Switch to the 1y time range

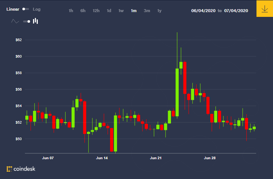[x=159, y=11]
